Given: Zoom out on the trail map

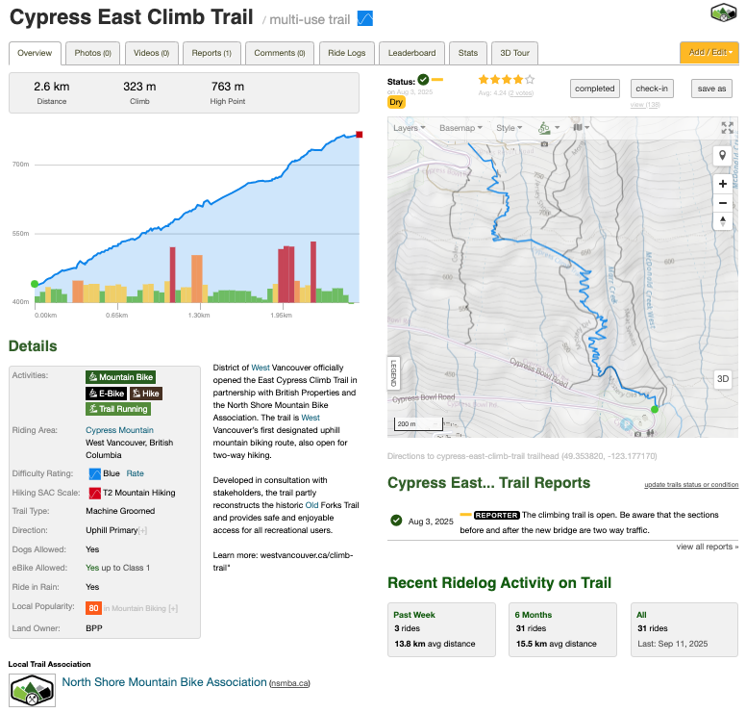Looking at the screenshot, I should click(x=722, y=203).
